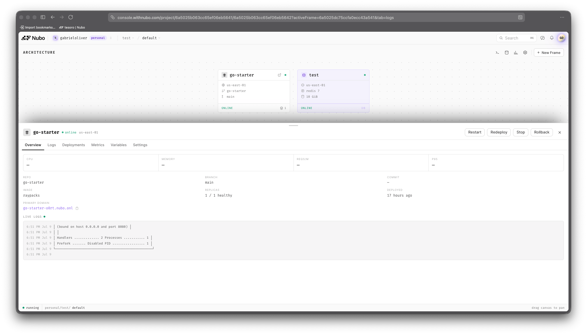Viewport: 587px width, 335px height.
Task: Open the notifications bell
Action: click(552, 38)
